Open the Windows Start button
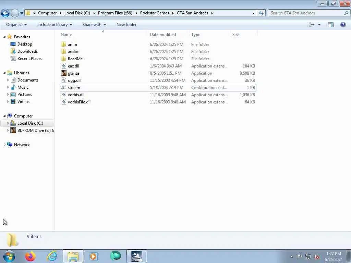The height and width of the screenshot is (263, 351). [9, 256]
